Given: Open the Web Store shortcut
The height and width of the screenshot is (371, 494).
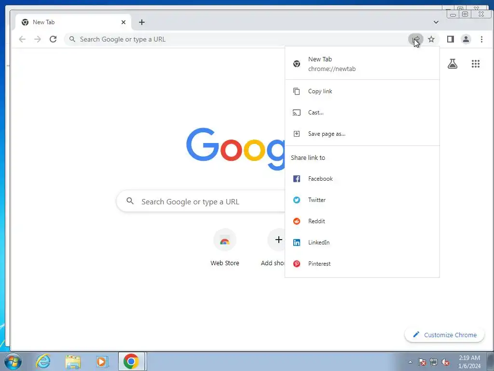Looking at the screenshot, I should tap(225, 248).
